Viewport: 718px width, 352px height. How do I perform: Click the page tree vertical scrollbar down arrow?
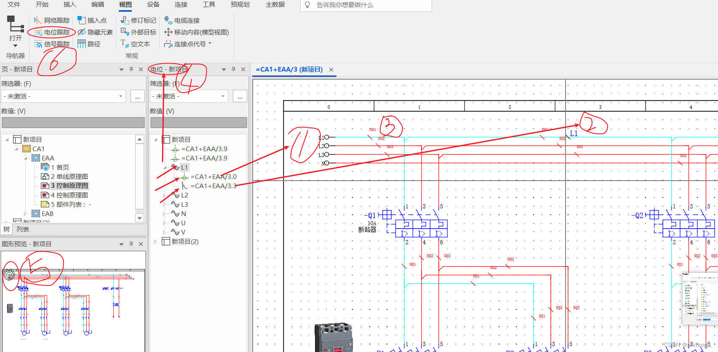coord(140,218)
